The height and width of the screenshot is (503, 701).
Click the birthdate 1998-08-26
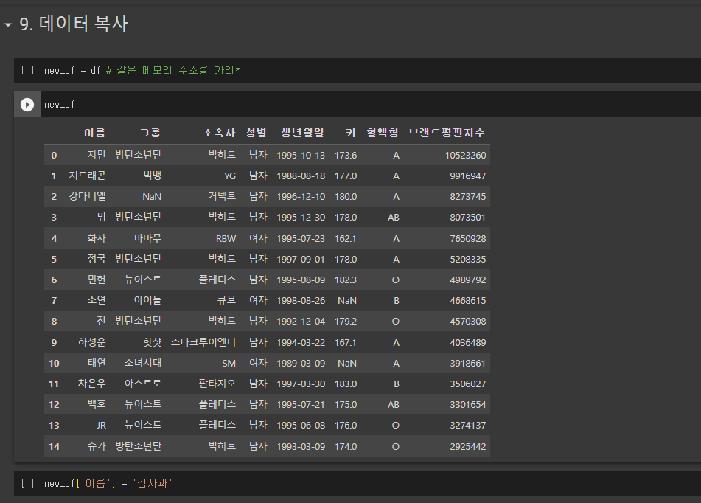tap(301, 301)
